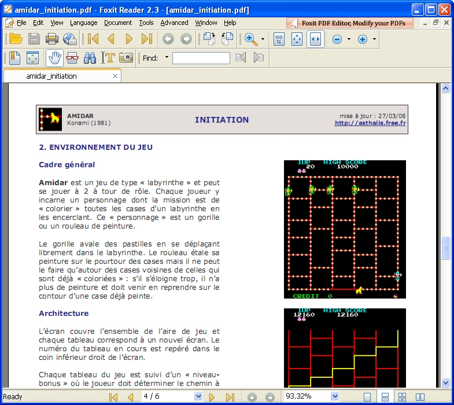Click the vertical scrollbar thumb

pos(446,248)
